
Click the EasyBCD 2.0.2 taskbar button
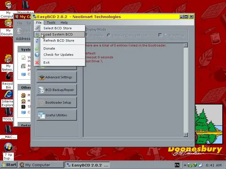click(87, 165)
